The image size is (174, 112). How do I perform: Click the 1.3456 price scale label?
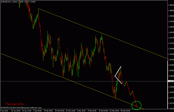(x=171, y=76)
